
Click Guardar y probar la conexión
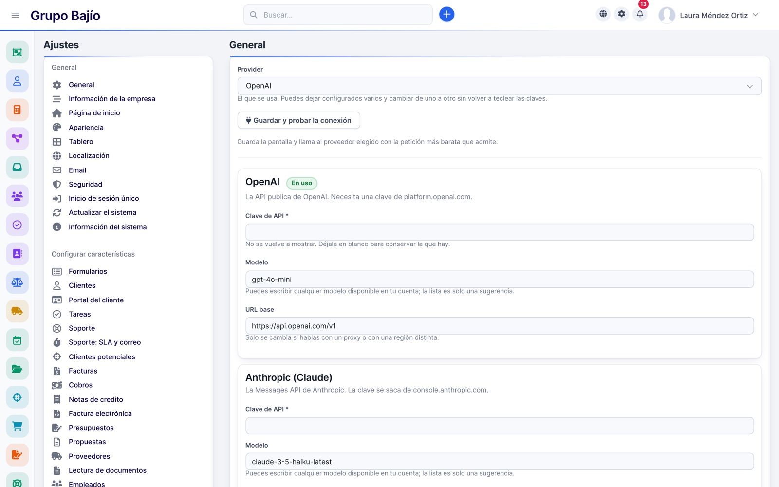pos(298,120)
